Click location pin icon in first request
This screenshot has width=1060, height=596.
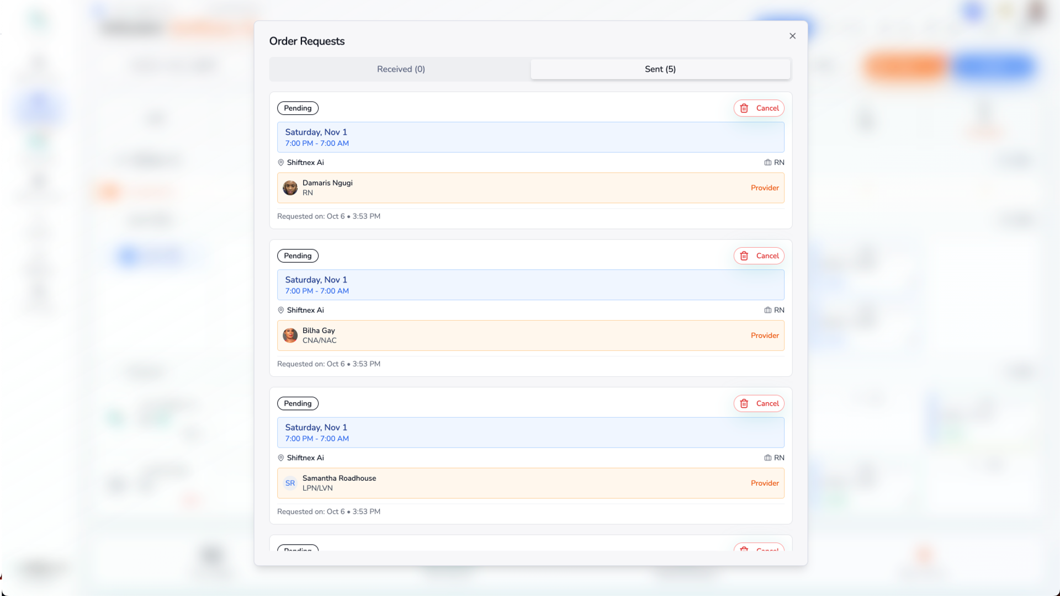[280, 162]
